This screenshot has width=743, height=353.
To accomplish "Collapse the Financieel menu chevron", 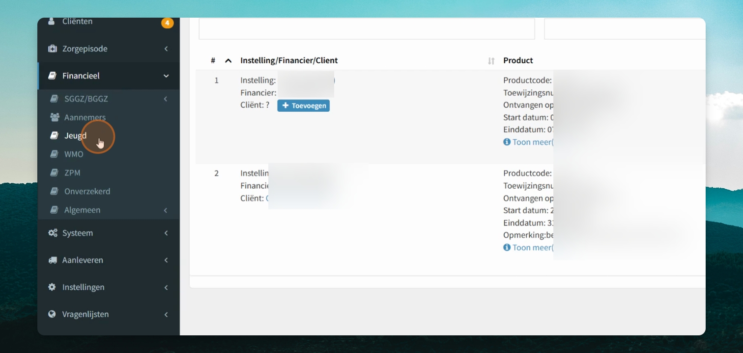I will click(166, 76).
